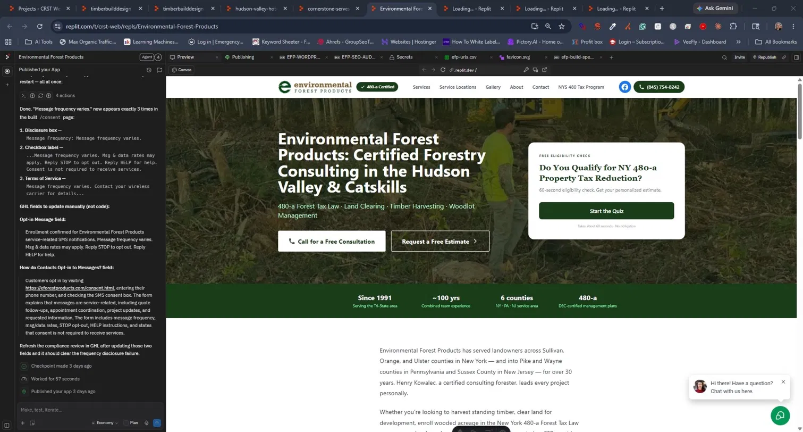The height and width of the screenshot is (432, 803).
Task: Reload the Chrome browser page
Action: (x=40, y=26)
